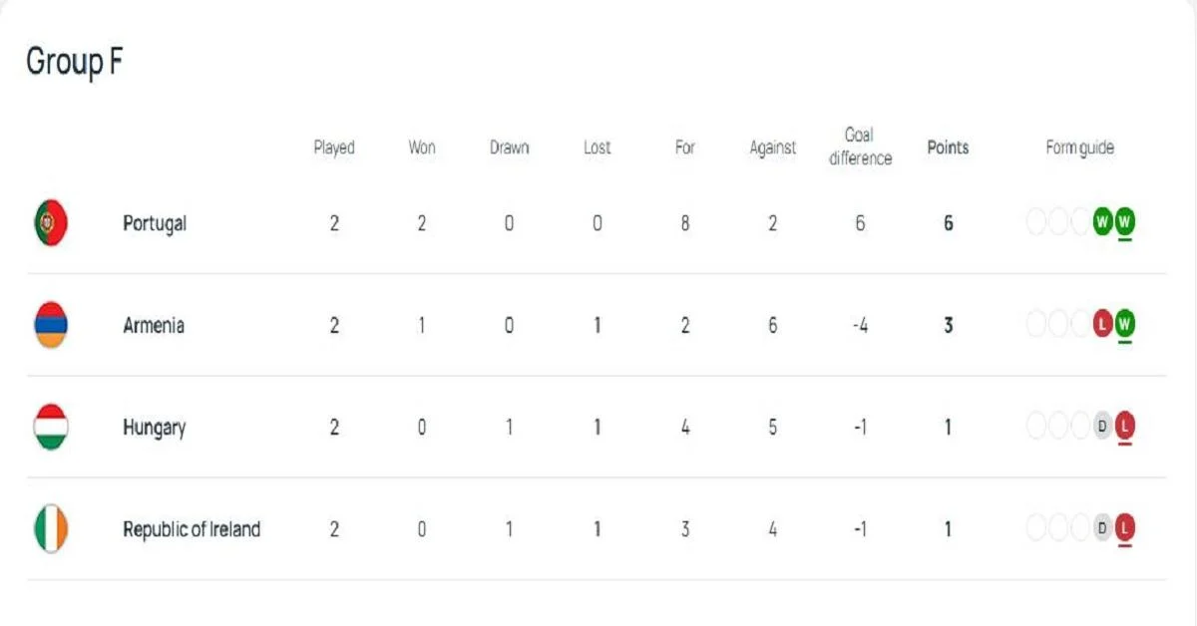Click the Form guide column header
This screenshot has width=1197, height=626.
(x=1079, y=148)
